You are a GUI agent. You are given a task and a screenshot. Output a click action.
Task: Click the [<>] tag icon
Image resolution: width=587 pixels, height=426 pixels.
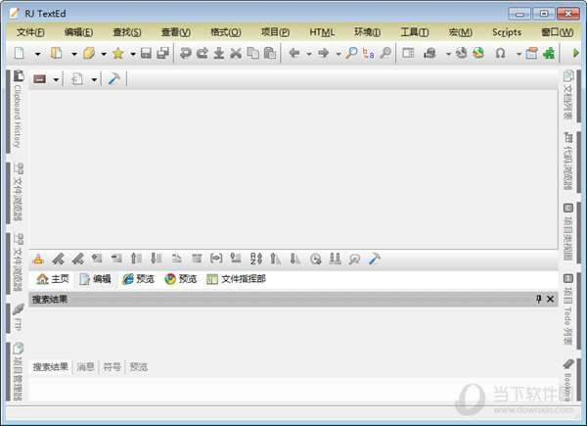click(x=216, y=259)
